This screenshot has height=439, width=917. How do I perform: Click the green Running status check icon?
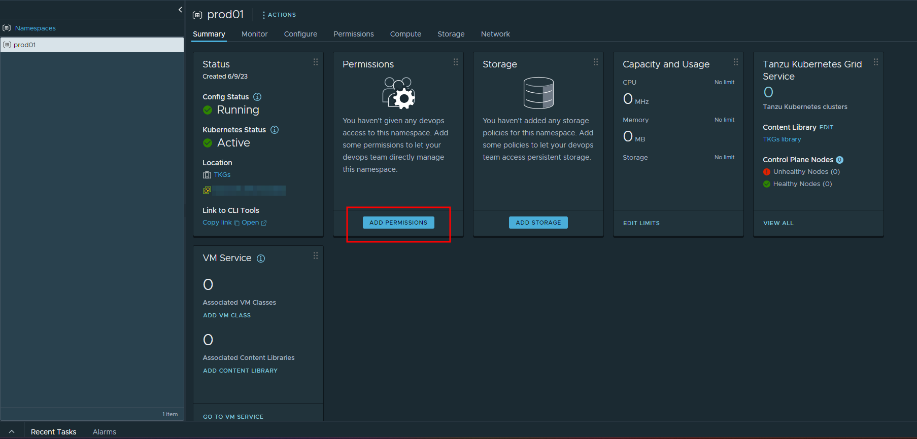click(x=208, y=110)
